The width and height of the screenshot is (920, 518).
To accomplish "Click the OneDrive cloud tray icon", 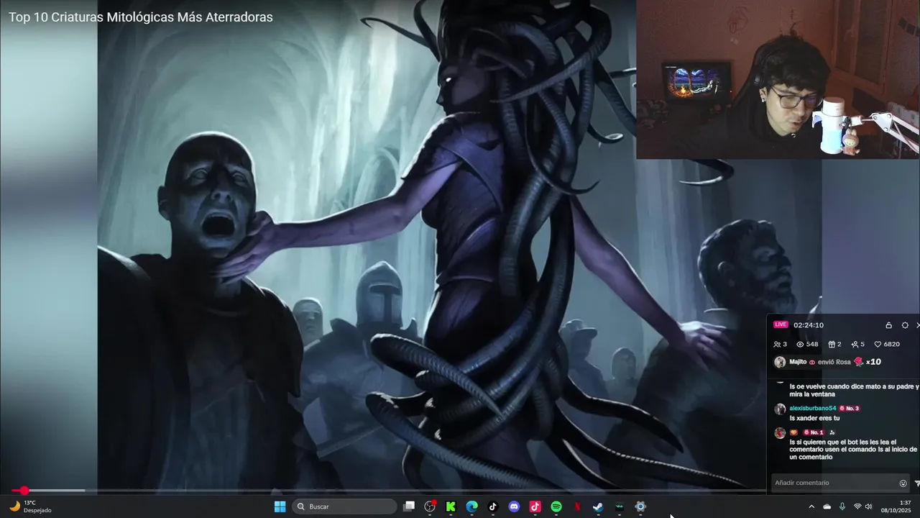I will click(827, 506).
